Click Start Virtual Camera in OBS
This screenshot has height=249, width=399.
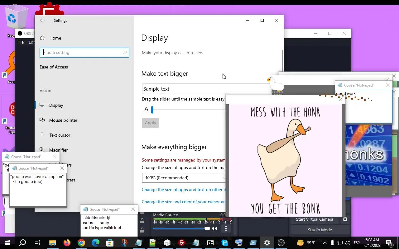coord(315,219)
